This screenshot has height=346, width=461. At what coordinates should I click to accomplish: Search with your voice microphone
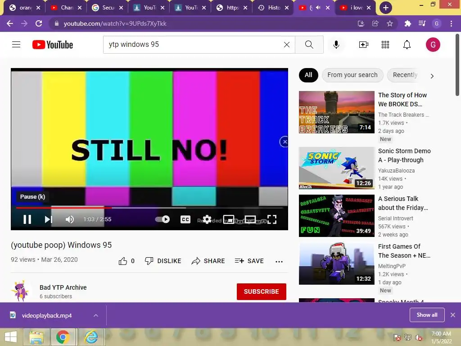coord(336,45)
